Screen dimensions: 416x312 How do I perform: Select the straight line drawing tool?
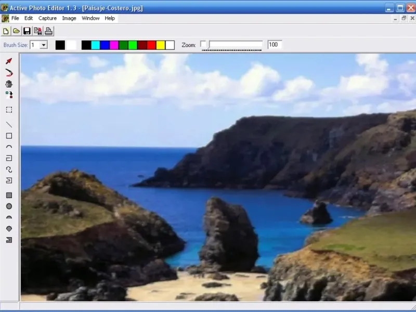tap(9, 124)
